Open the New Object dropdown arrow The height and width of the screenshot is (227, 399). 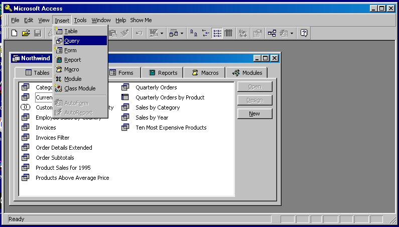[292, 33]
